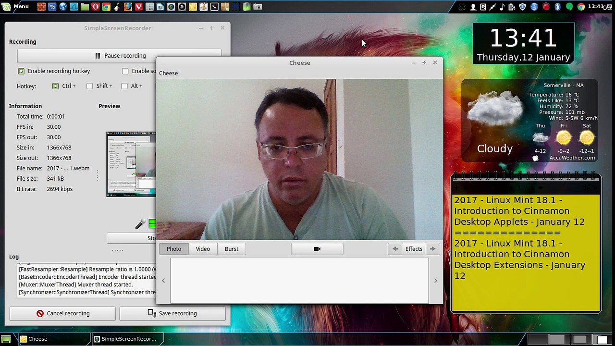
Task: Launch the firewall brick icon in panel
Action: [41, 7]
